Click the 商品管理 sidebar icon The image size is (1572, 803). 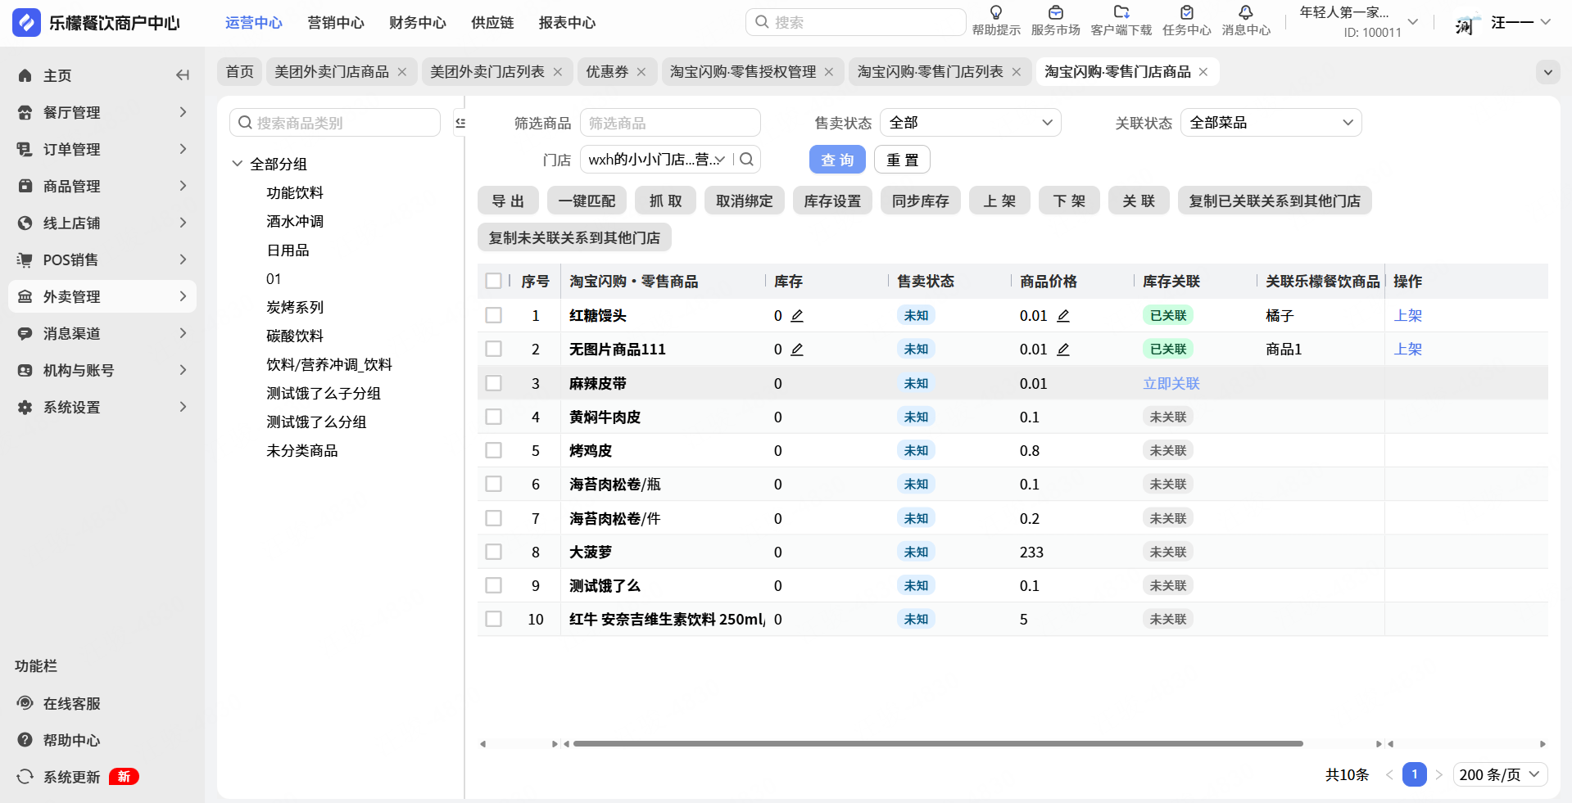[25, 186]
